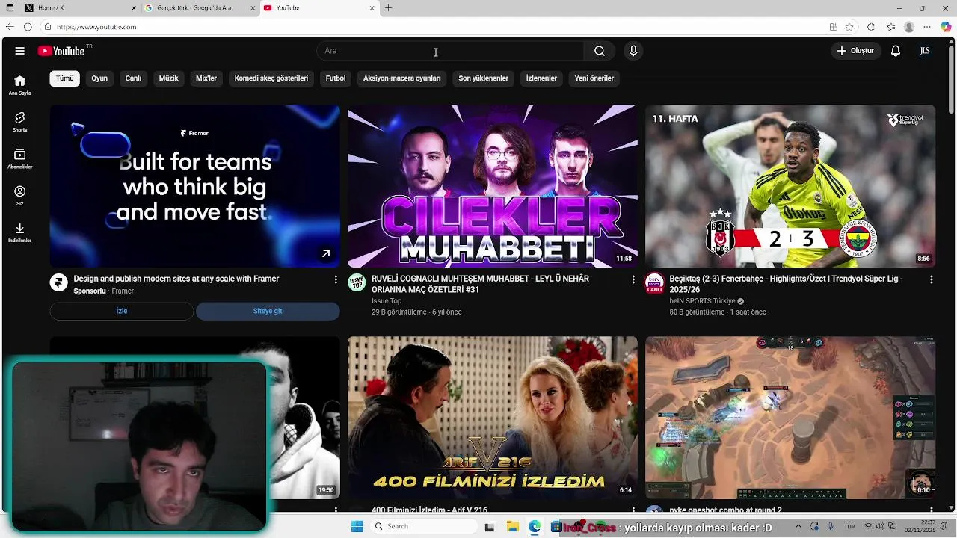Viewport: 957px width, 538px height.
Task: Open the 400 Filminizi İzledim thumbnail
Action: (x=493, y=418)
